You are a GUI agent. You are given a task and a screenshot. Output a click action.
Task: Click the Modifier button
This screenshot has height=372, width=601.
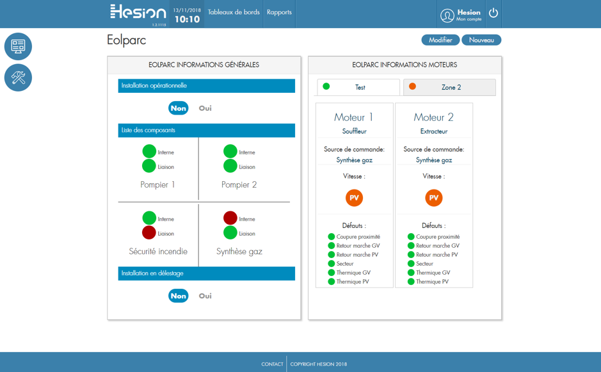pos(440,40)
